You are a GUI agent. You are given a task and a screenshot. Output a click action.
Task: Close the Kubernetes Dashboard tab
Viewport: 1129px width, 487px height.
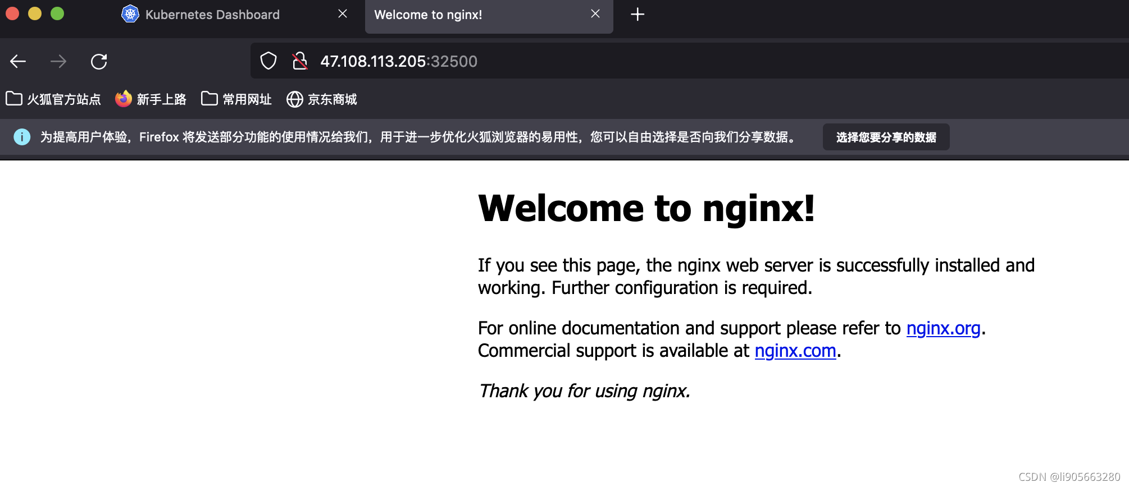pyautogui.click(x=343, y=13)
